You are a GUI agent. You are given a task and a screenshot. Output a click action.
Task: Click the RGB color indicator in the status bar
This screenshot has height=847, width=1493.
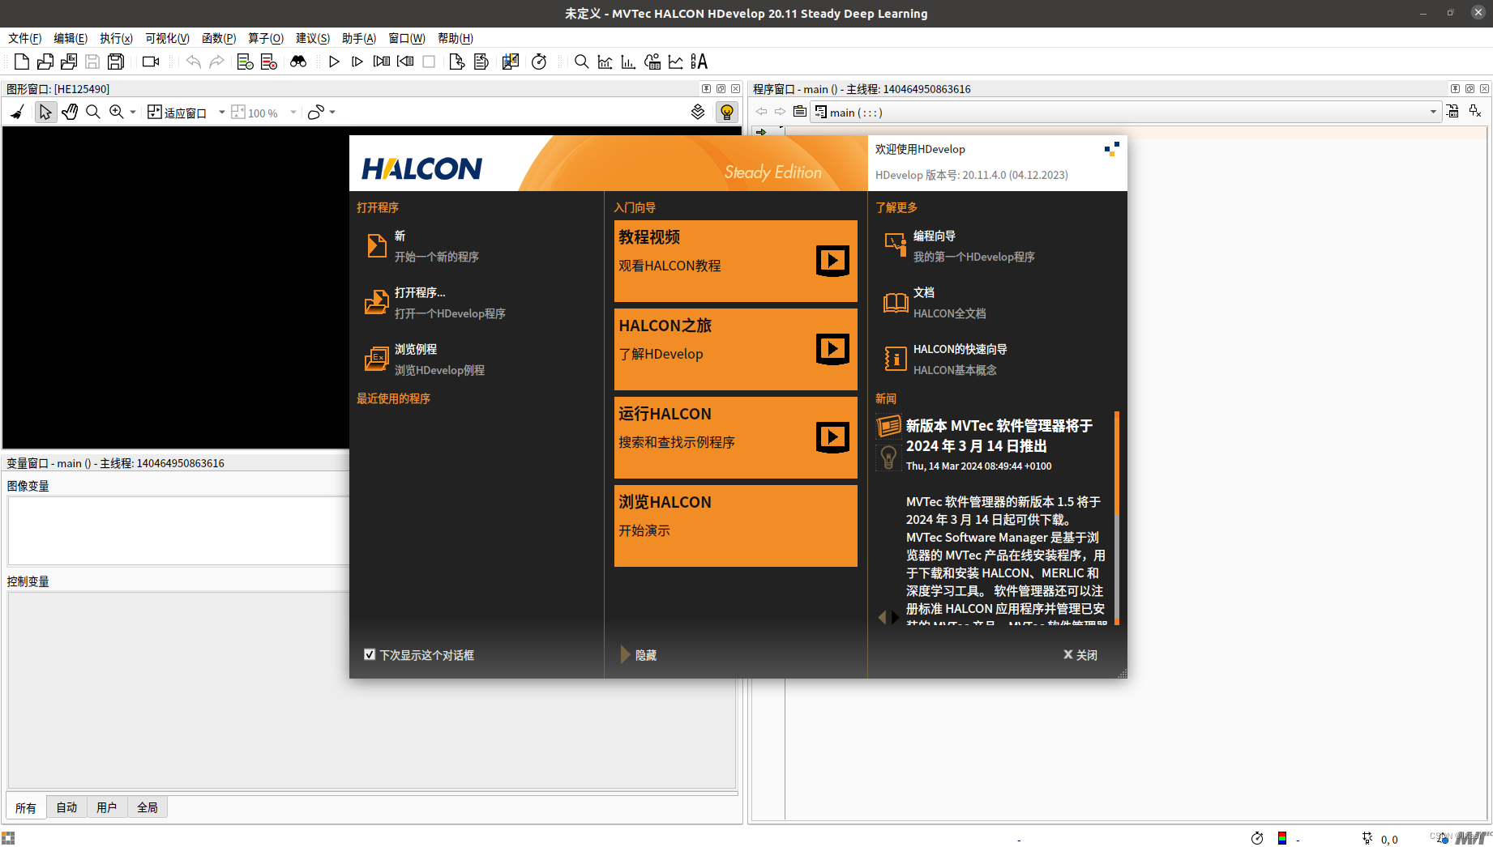(x=1282, y=838)
